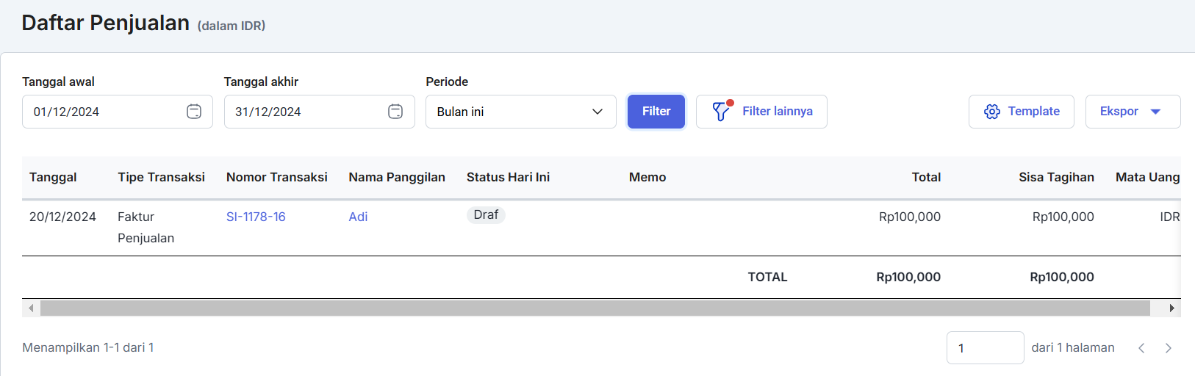1195x376 pixels.
Task: Open customer link Adi
Action: (358, 217)
